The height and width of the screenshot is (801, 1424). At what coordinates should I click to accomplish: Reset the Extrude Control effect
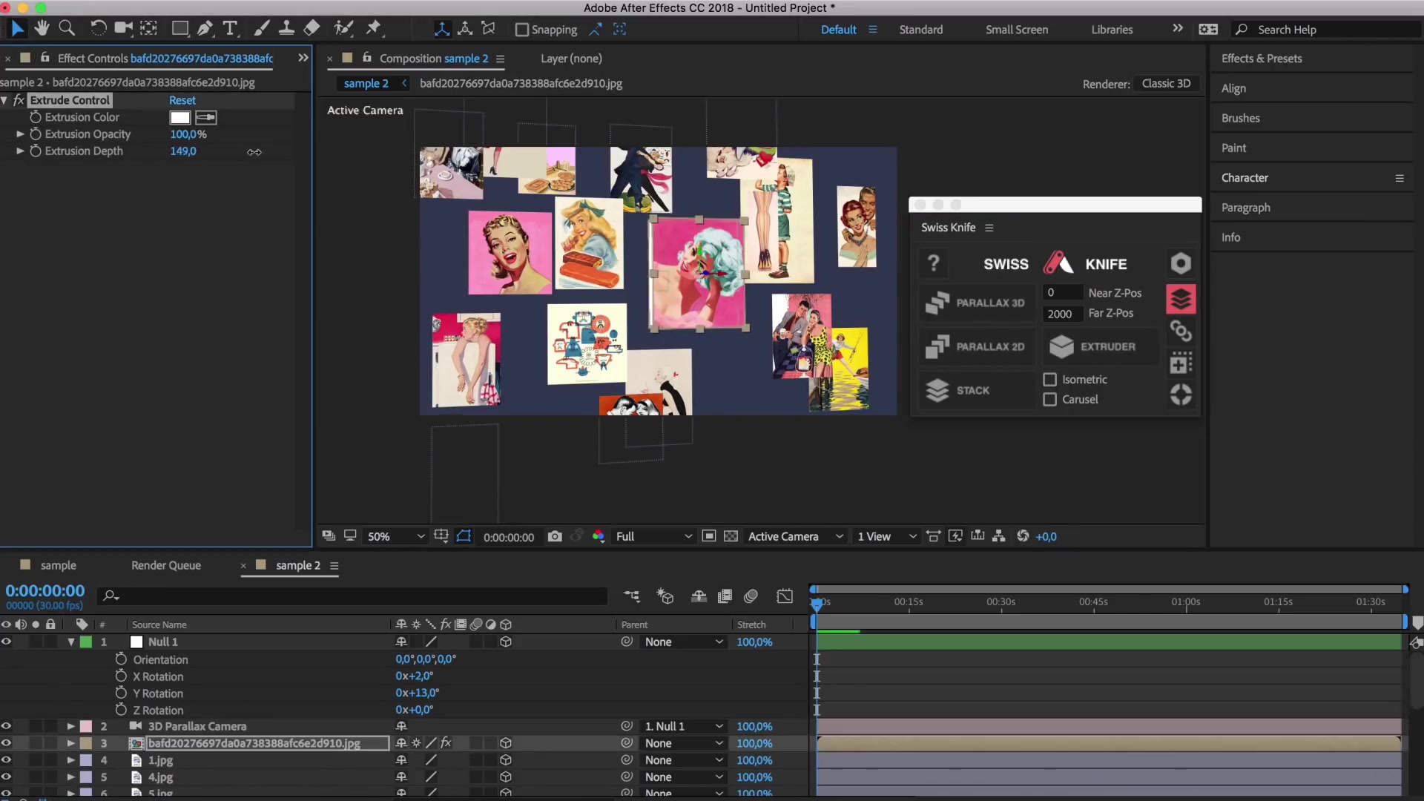pos(182,100)
